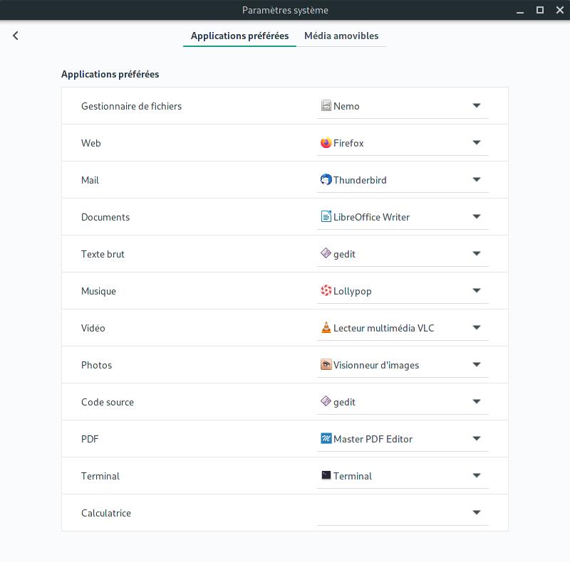Open the Web browser dropdown arrow
This screenshot has height=562, width=570.
click(x=477, y=143)
